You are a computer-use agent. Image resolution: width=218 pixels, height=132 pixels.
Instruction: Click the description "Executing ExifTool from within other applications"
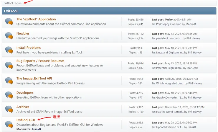point(49,97)
